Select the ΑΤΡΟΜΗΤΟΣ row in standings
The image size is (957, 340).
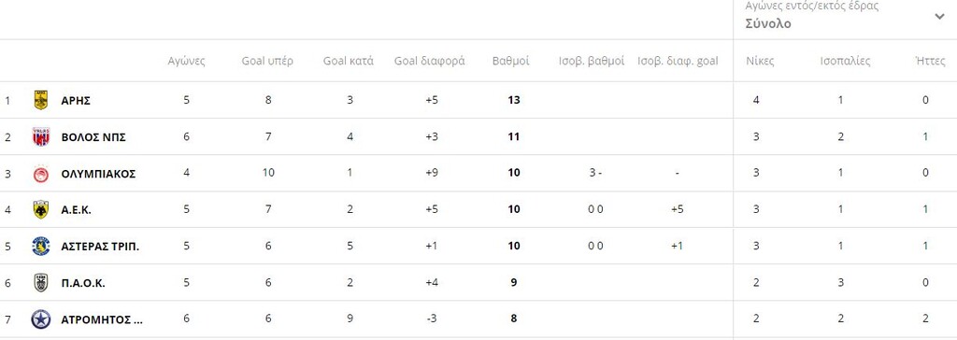478,319
